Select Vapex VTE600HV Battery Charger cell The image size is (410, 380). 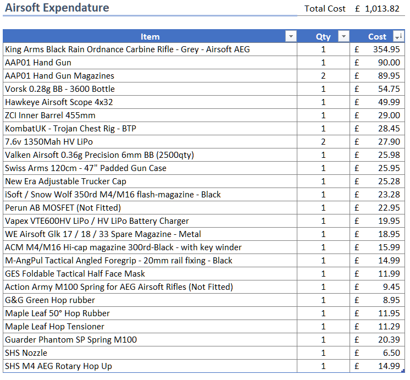[x=150, y=221]
